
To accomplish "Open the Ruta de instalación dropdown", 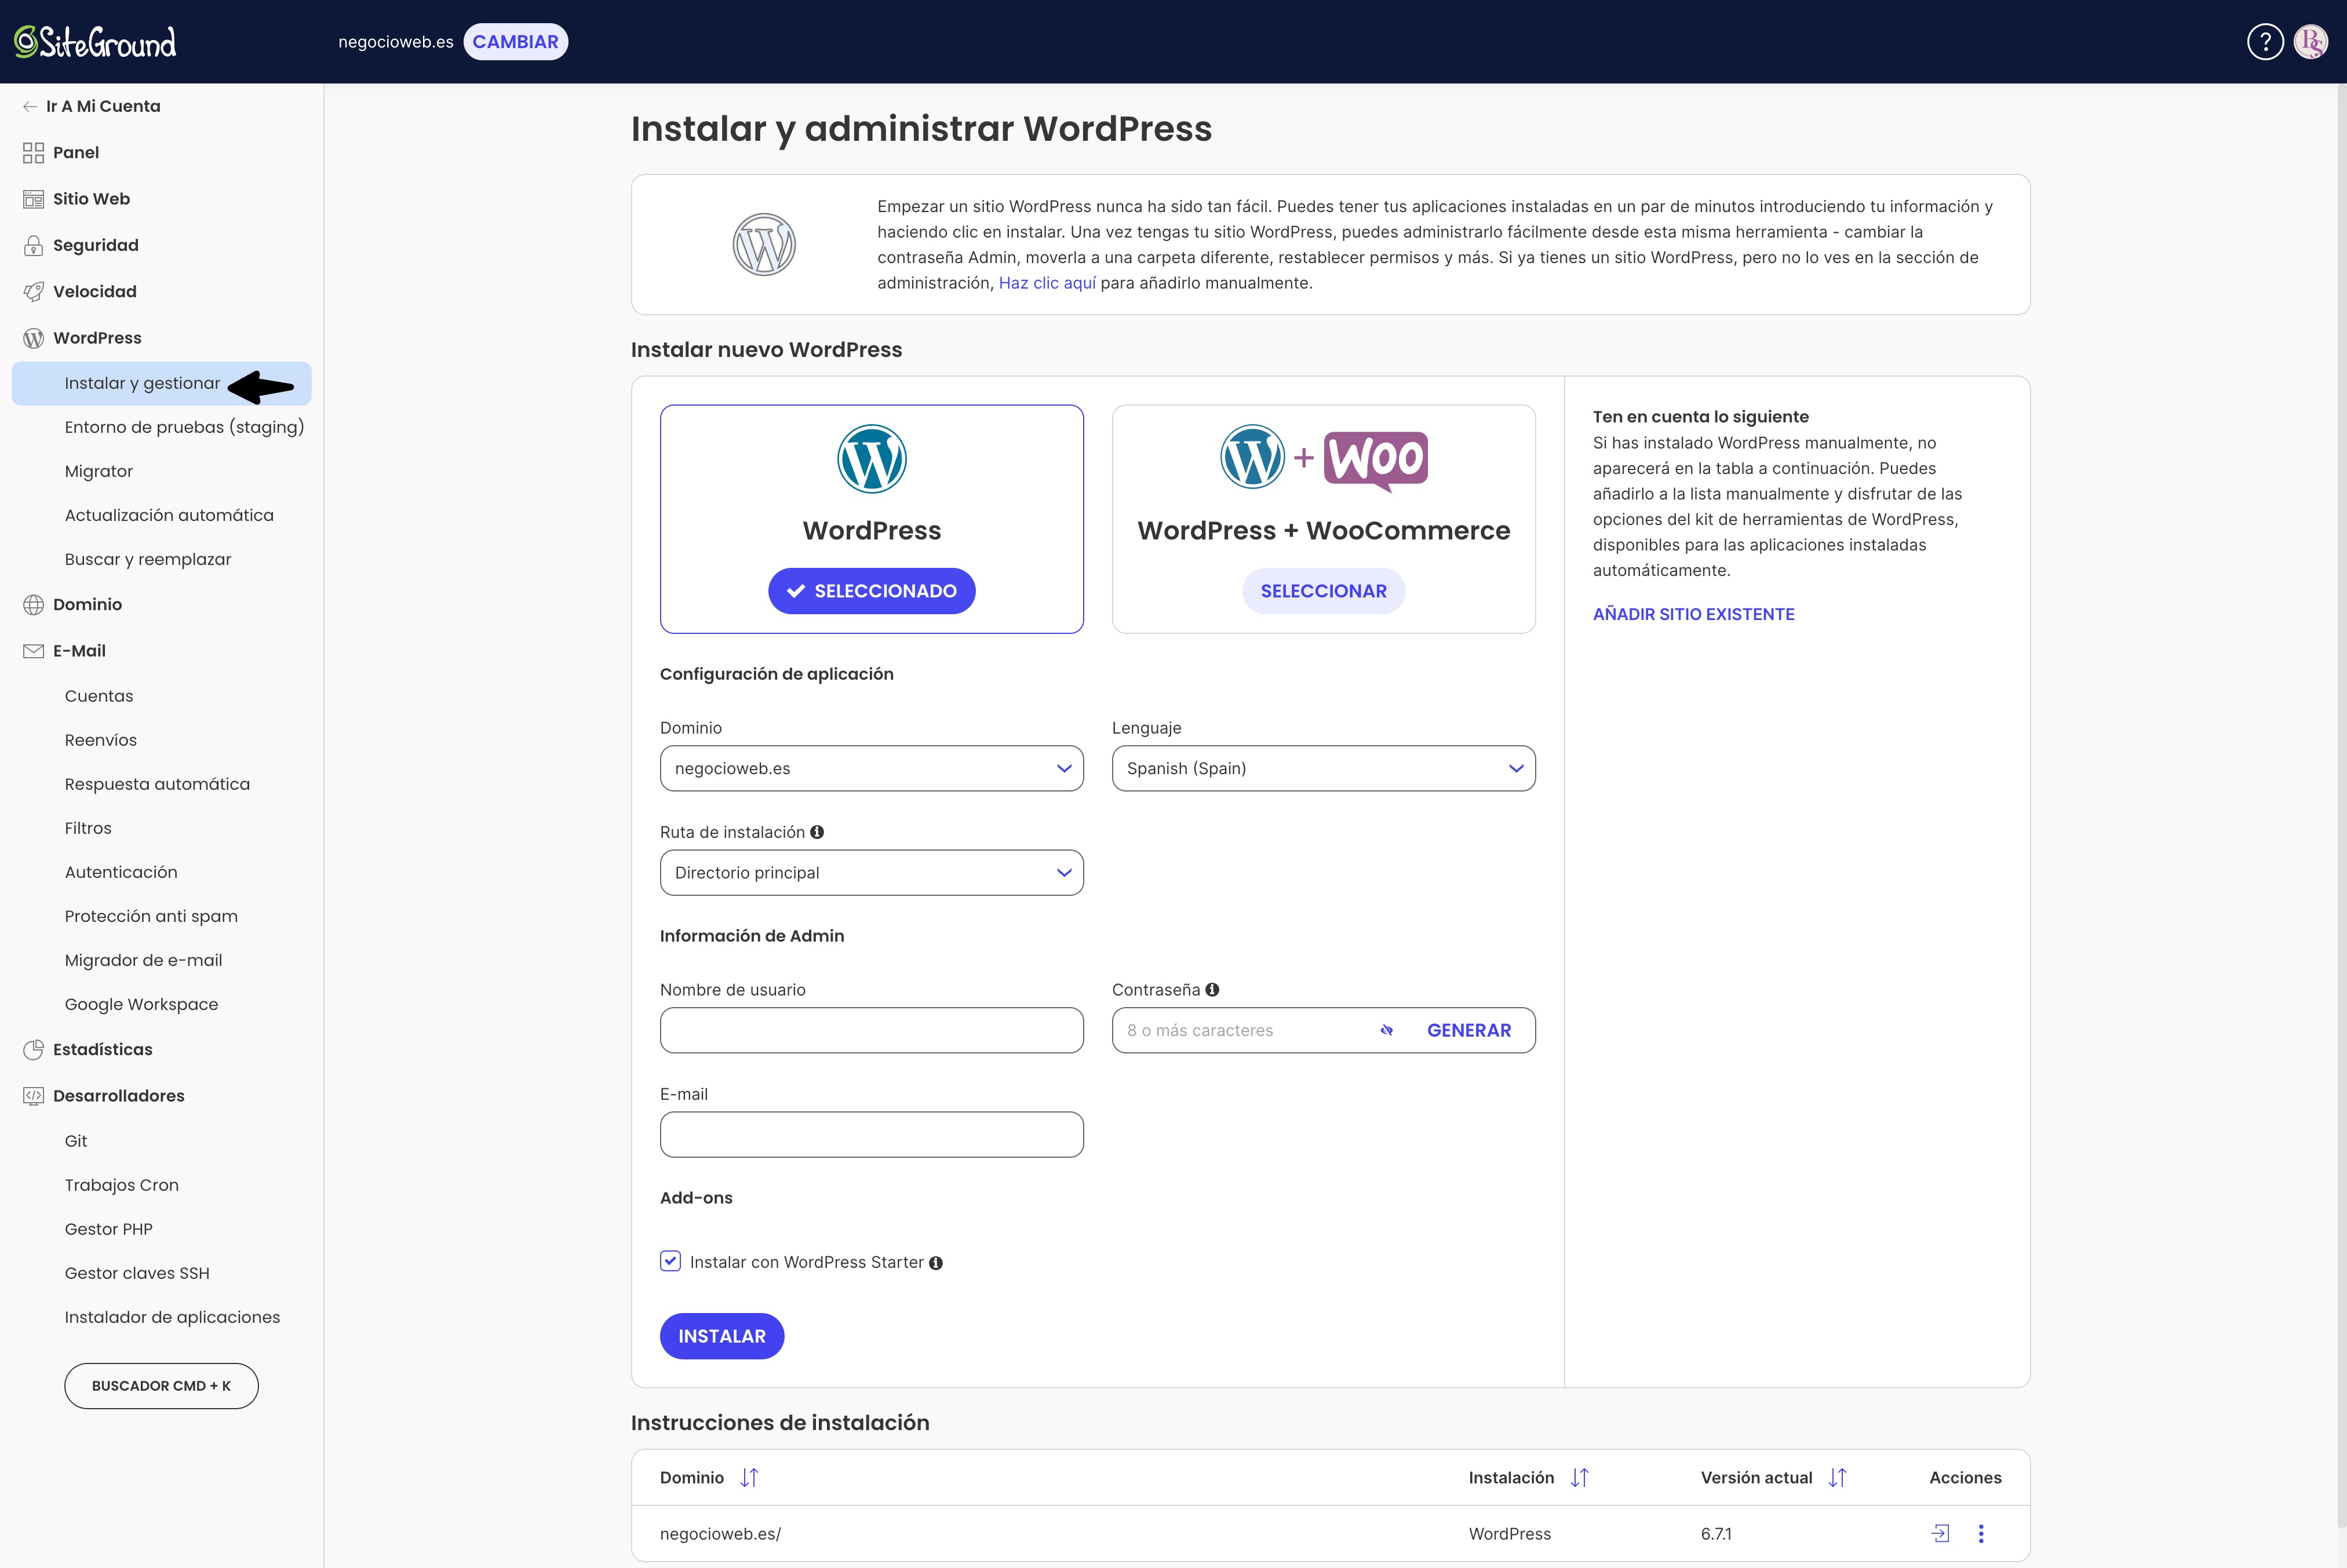I will tap(872, 873).
